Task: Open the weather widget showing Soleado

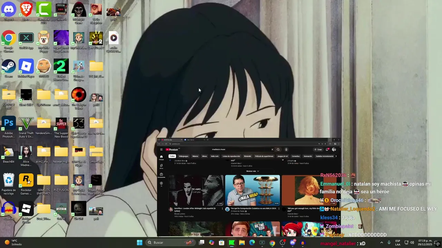Action: [13, 242]
